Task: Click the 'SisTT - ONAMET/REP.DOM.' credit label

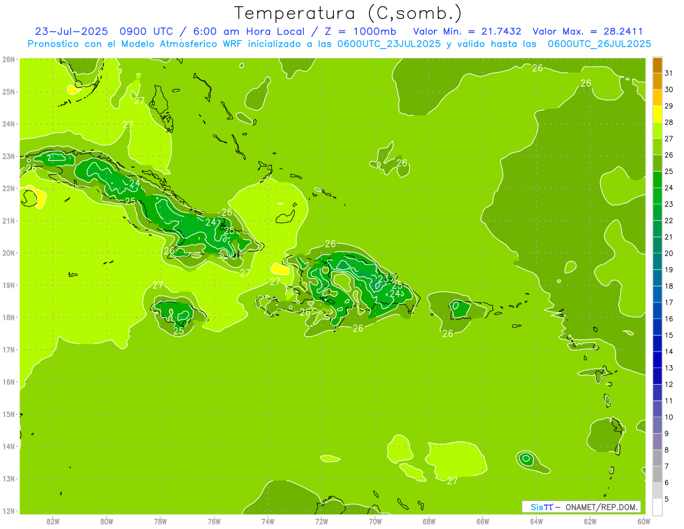Action: tap(581, 507)
